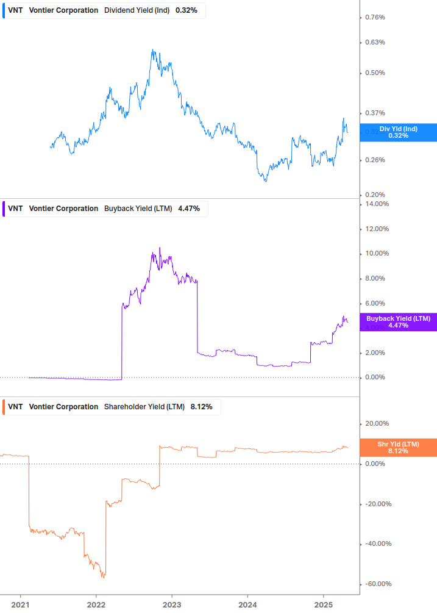Click the 2025 label on the time axis

click(x=324, y=605)
